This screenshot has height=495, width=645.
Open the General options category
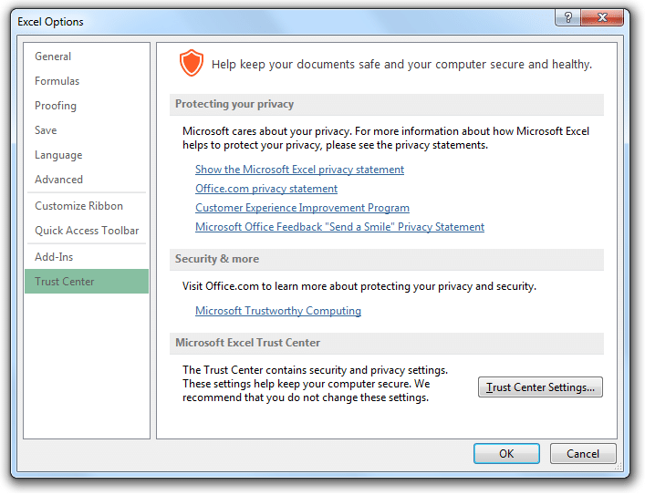[x=53, y=57]
